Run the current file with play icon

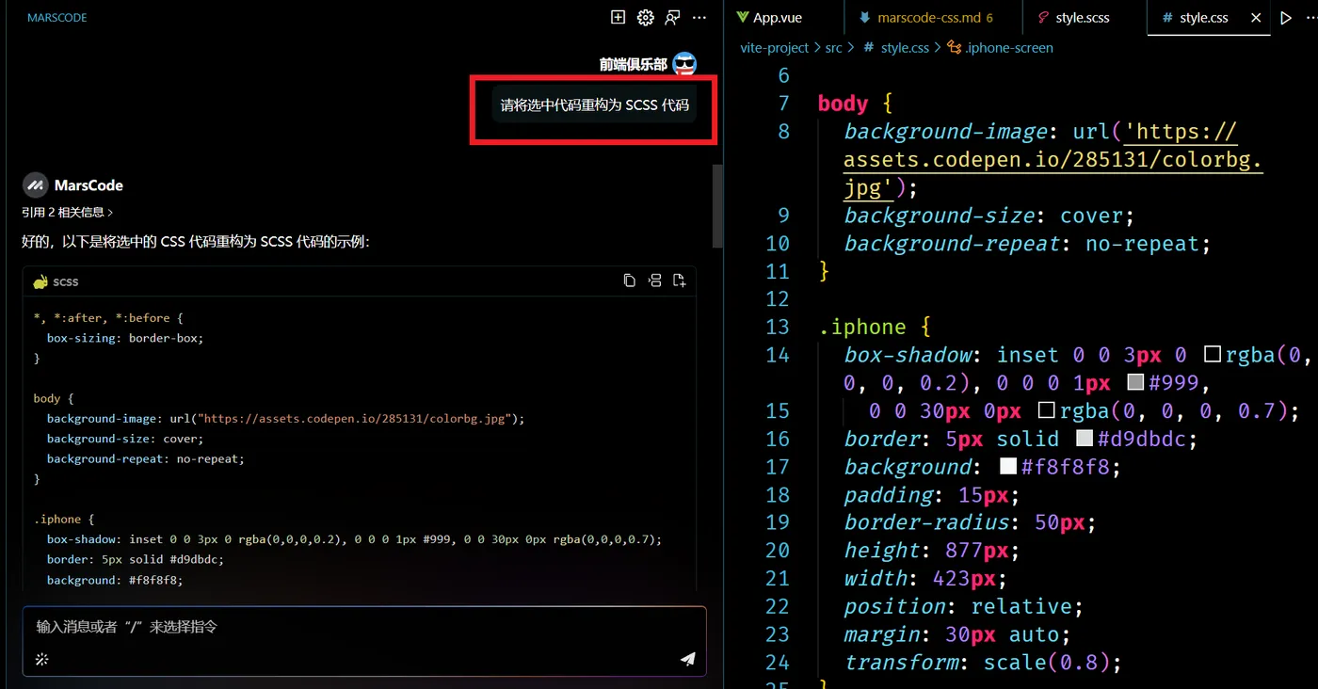[x=1286, y=17]
